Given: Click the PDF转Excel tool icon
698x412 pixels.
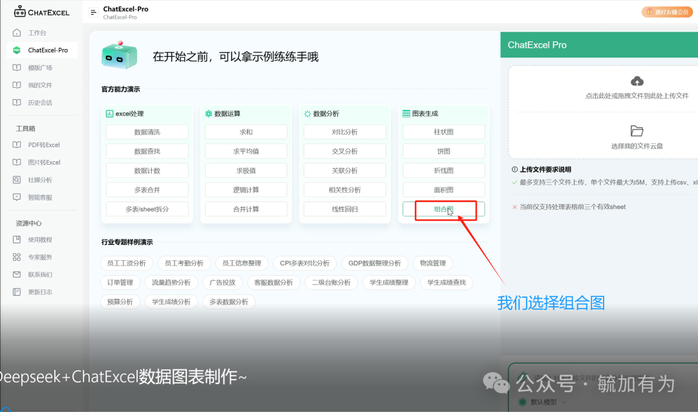Looking at the screenshot, I should pyautogui.click(x=17, y=145).
